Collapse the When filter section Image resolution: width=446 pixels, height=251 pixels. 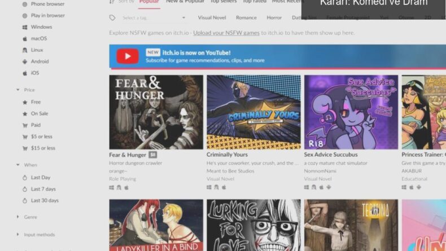27,165
